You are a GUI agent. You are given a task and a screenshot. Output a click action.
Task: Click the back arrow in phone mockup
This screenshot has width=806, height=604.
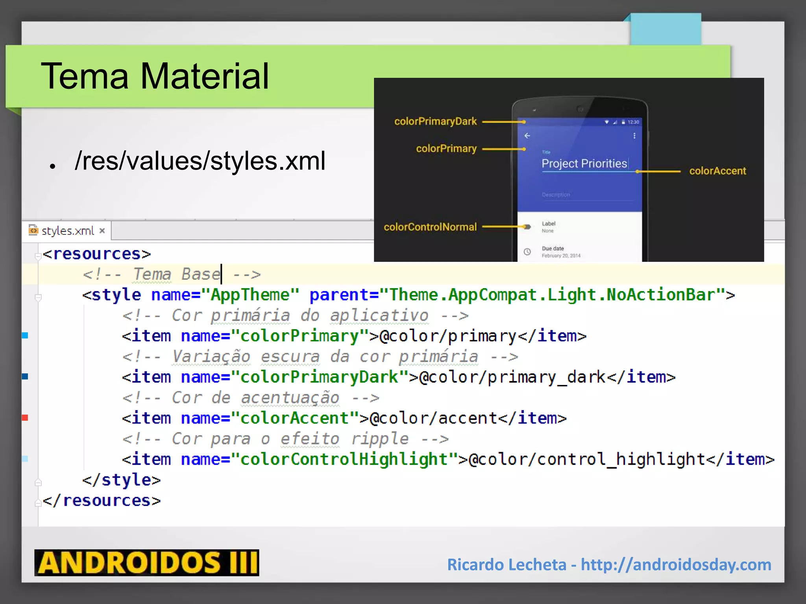527,136
